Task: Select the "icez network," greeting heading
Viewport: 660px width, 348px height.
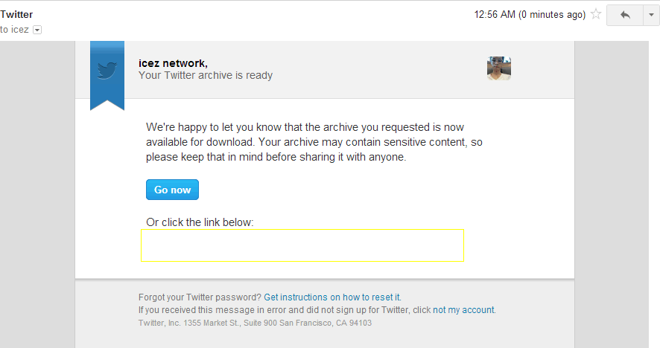Action: (173, 63)
